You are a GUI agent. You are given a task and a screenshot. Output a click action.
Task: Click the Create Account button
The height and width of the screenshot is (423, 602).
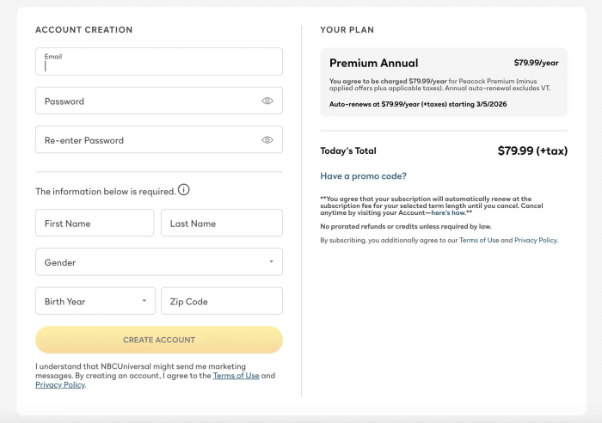[x=159, y=340]
